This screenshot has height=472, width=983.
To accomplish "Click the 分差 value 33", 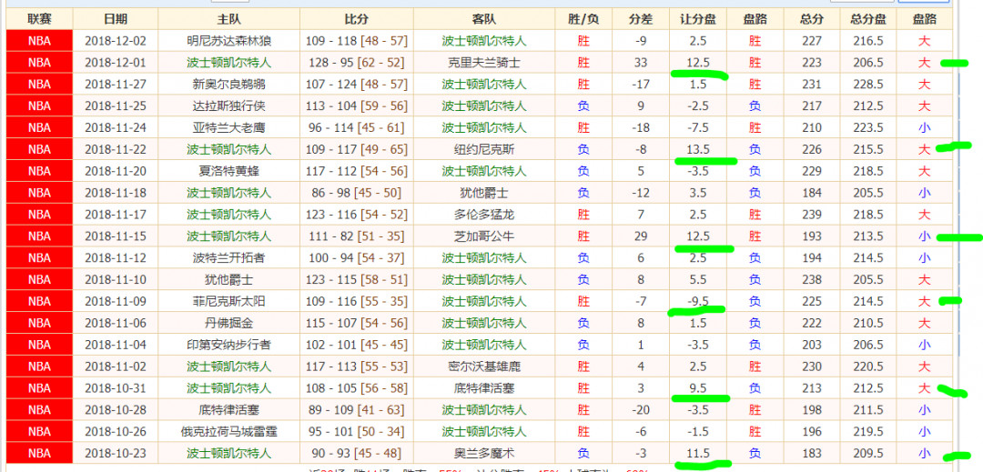I will click(641, 63).
